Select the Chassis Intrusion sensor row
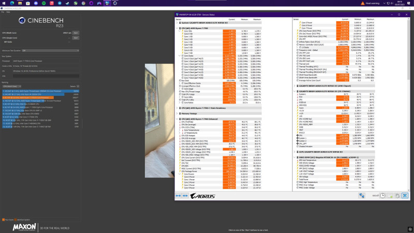 coord(334,147)
